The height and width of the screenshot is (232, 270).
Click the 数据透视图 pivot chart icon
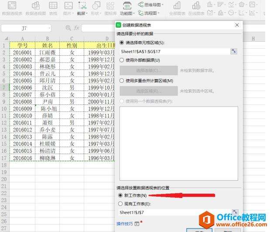[x=35, y=6]
